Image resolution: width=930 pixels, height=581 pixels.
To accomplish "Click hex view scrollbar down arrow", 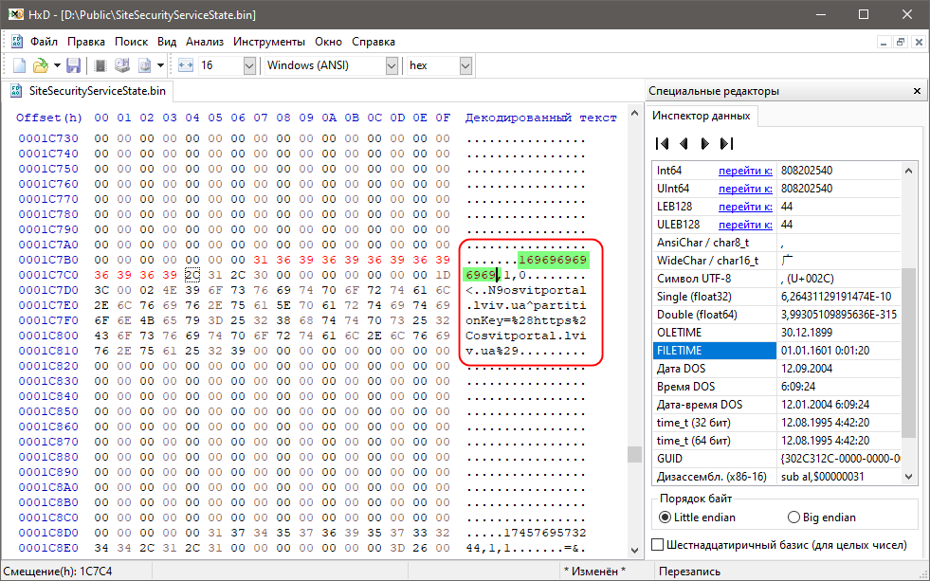I will coord(634,550).
